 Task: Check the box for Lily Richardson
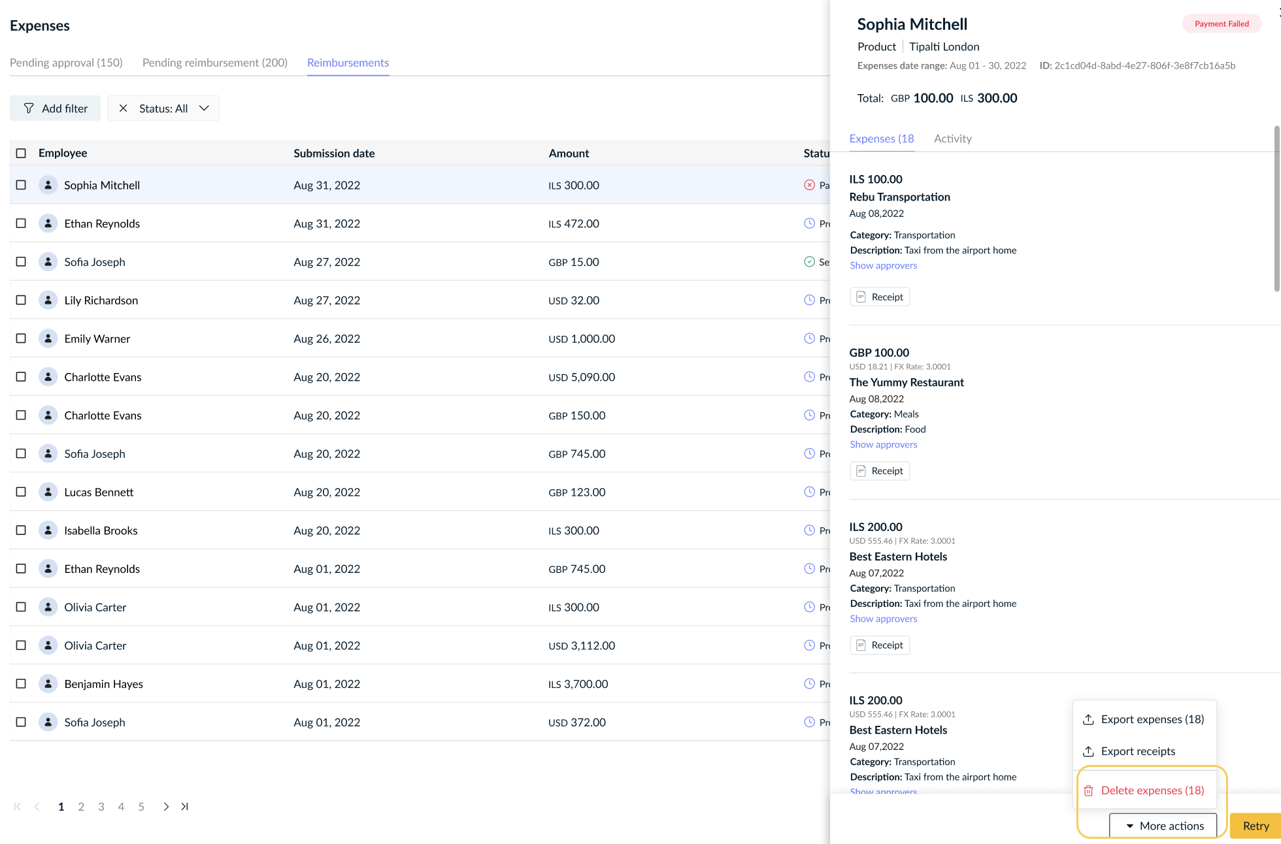coord(21,300)
